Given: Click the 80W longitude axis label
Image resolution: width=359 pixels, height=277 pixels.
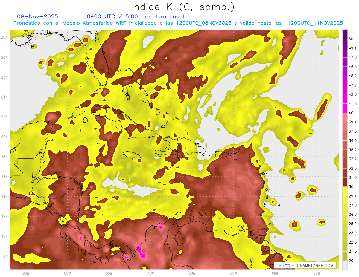Looking at the screenshot, I should pos(109,273).
